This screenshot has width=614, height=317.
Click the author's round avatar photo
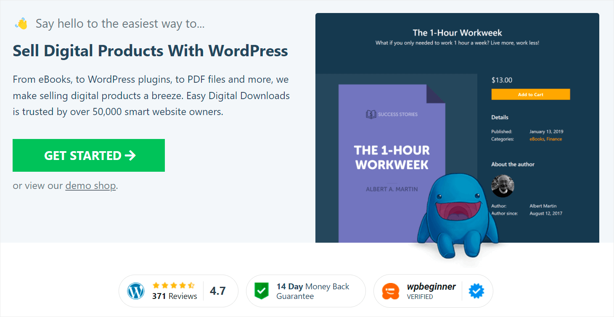(503, 186)
